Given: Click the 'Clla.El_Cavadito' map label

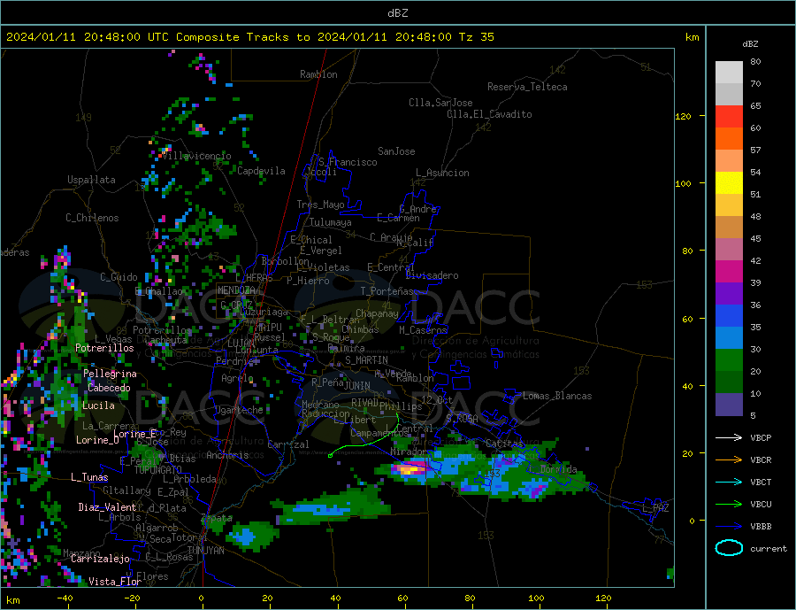Looking at the screenshot, I should (x=489, y=114).
